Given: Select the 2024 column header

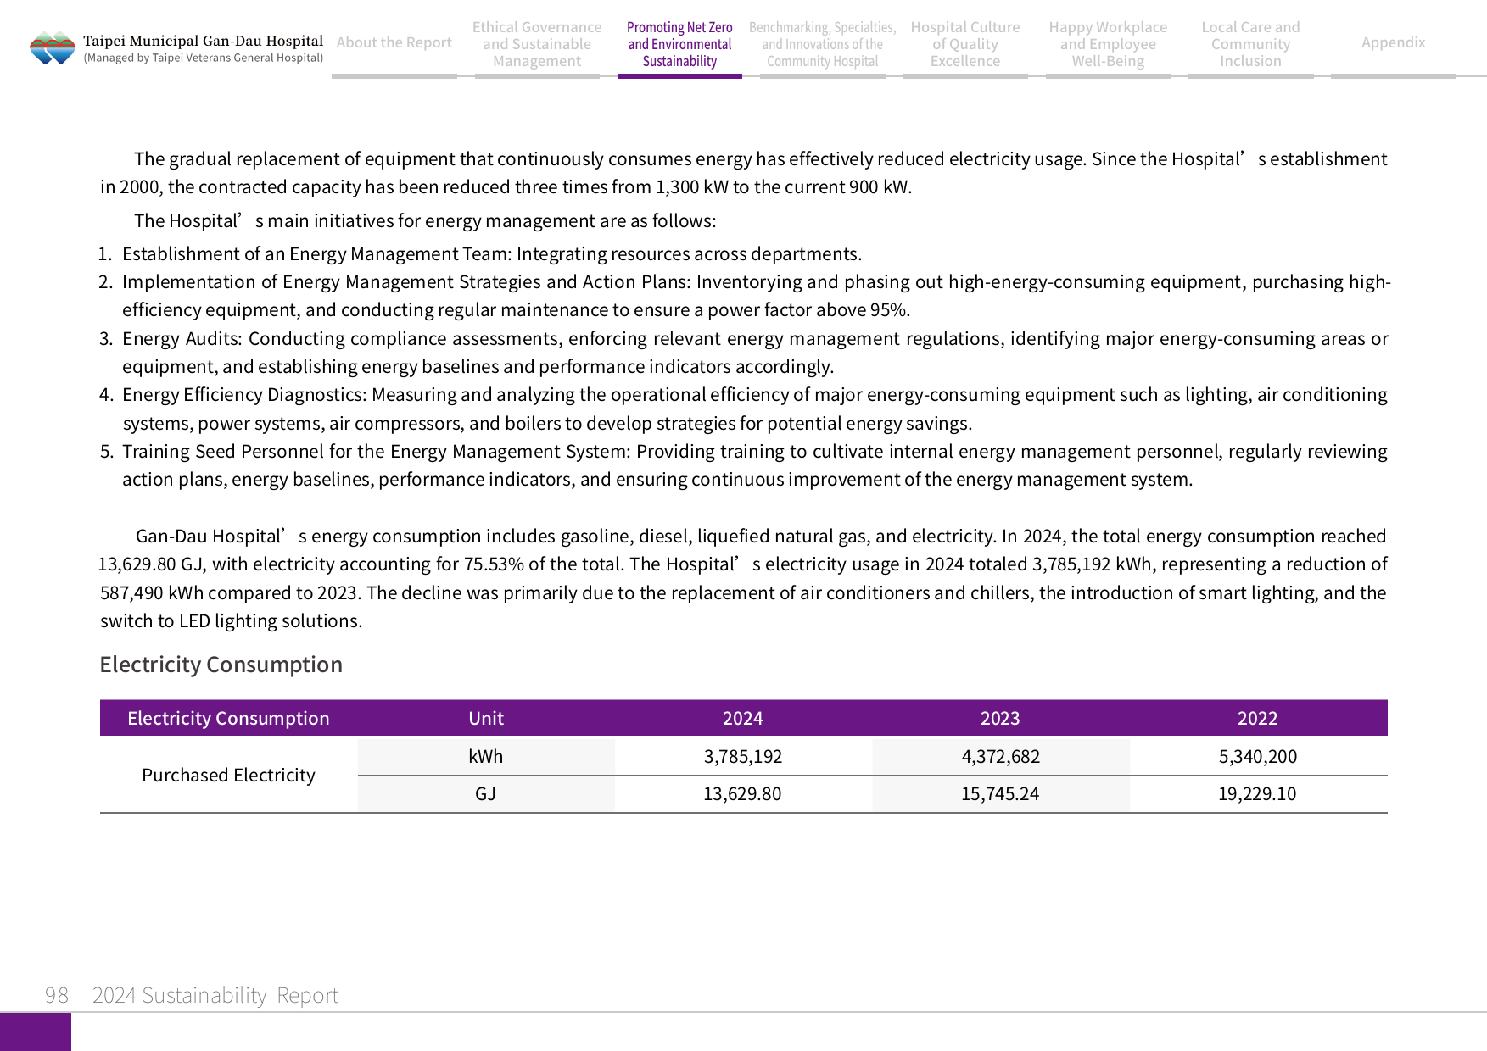Looking at the screenshot, I should (743, 718).
